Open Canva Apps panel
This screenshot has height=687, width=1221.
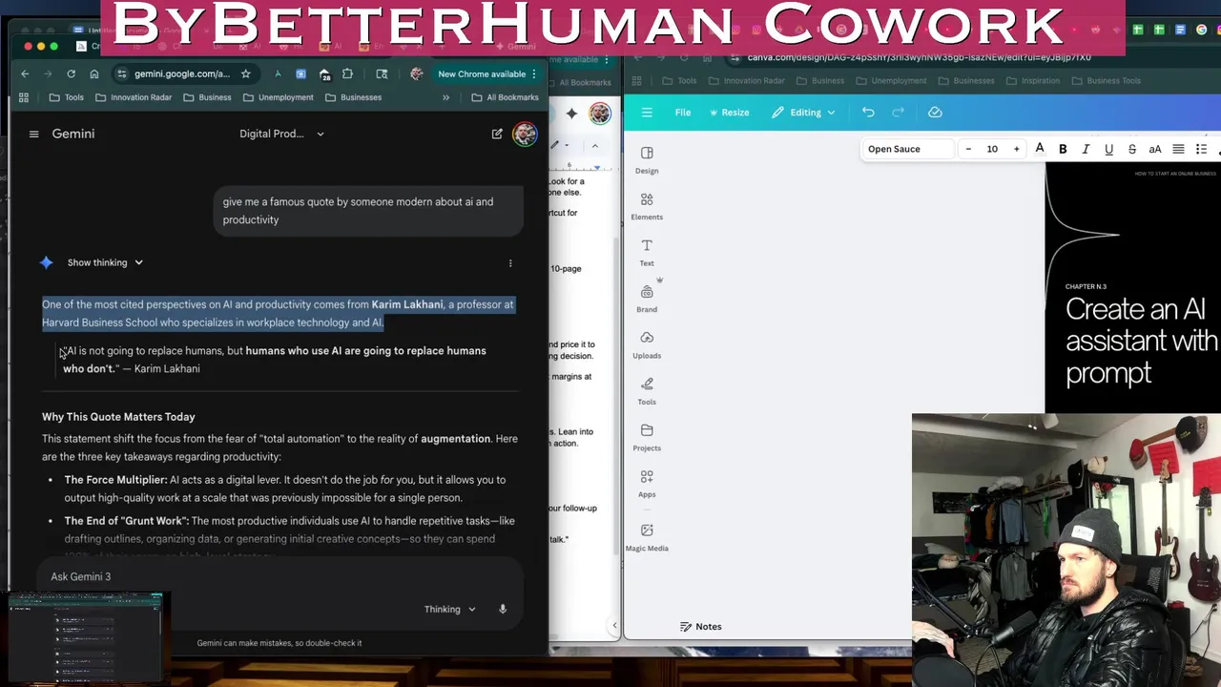coord(647,484)
